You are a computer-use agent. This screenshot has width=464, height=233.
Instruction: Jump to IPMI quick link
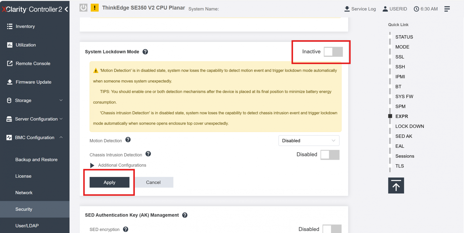[x=400, y=77]
